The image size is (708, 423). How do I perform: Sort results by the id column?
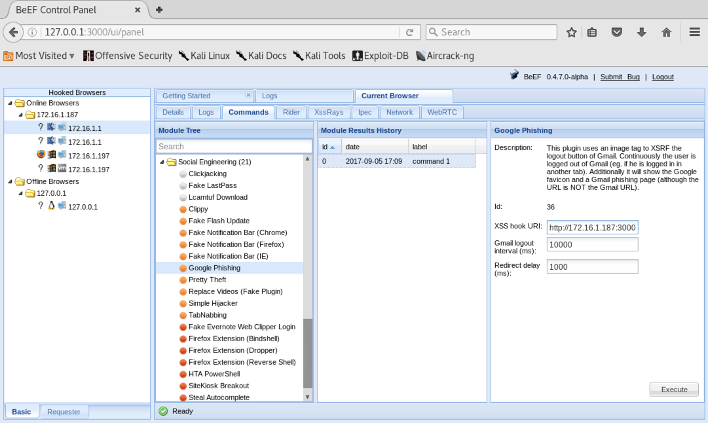(329, 147)
